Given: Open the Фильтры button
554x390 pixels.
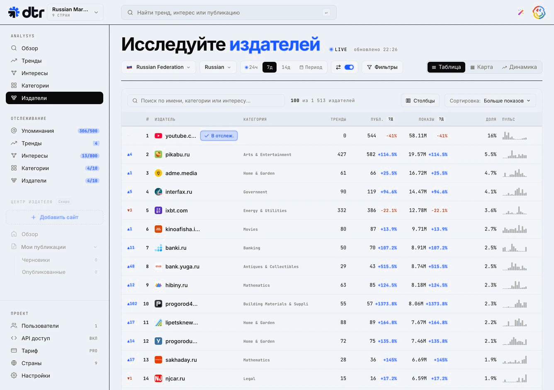Looking at the screenshot, I should [382, 67].
